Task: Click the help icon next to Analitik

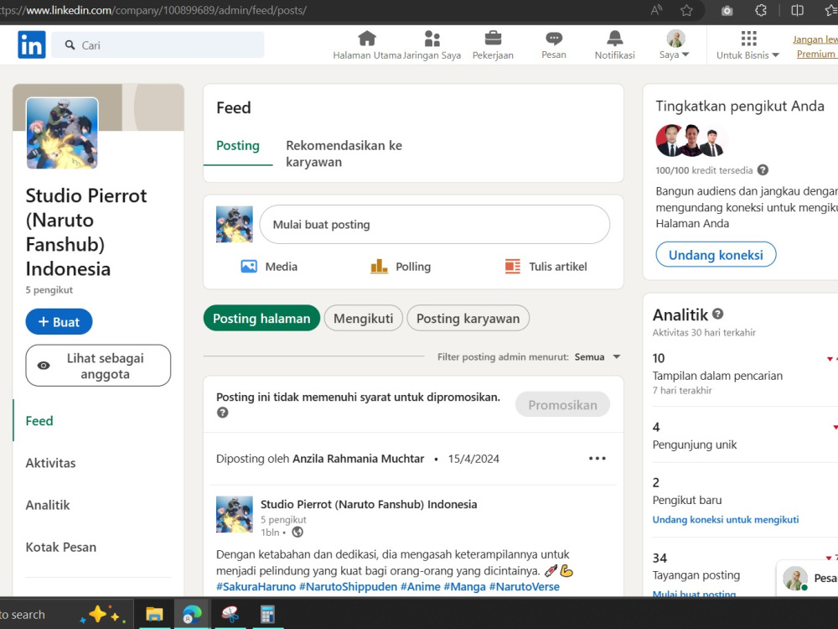Action: [718, 314]
